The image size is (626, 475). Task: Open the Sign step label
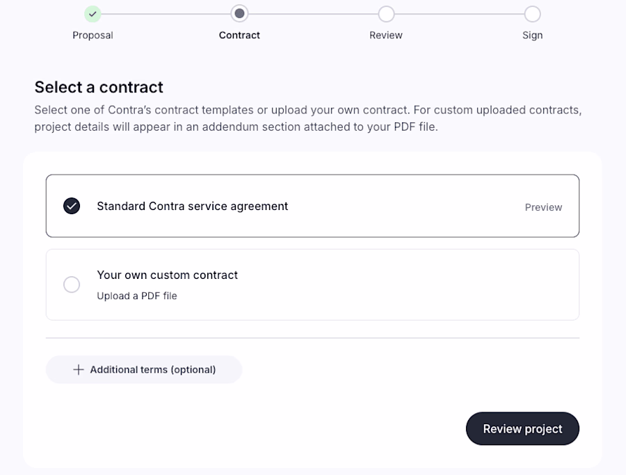532,35
